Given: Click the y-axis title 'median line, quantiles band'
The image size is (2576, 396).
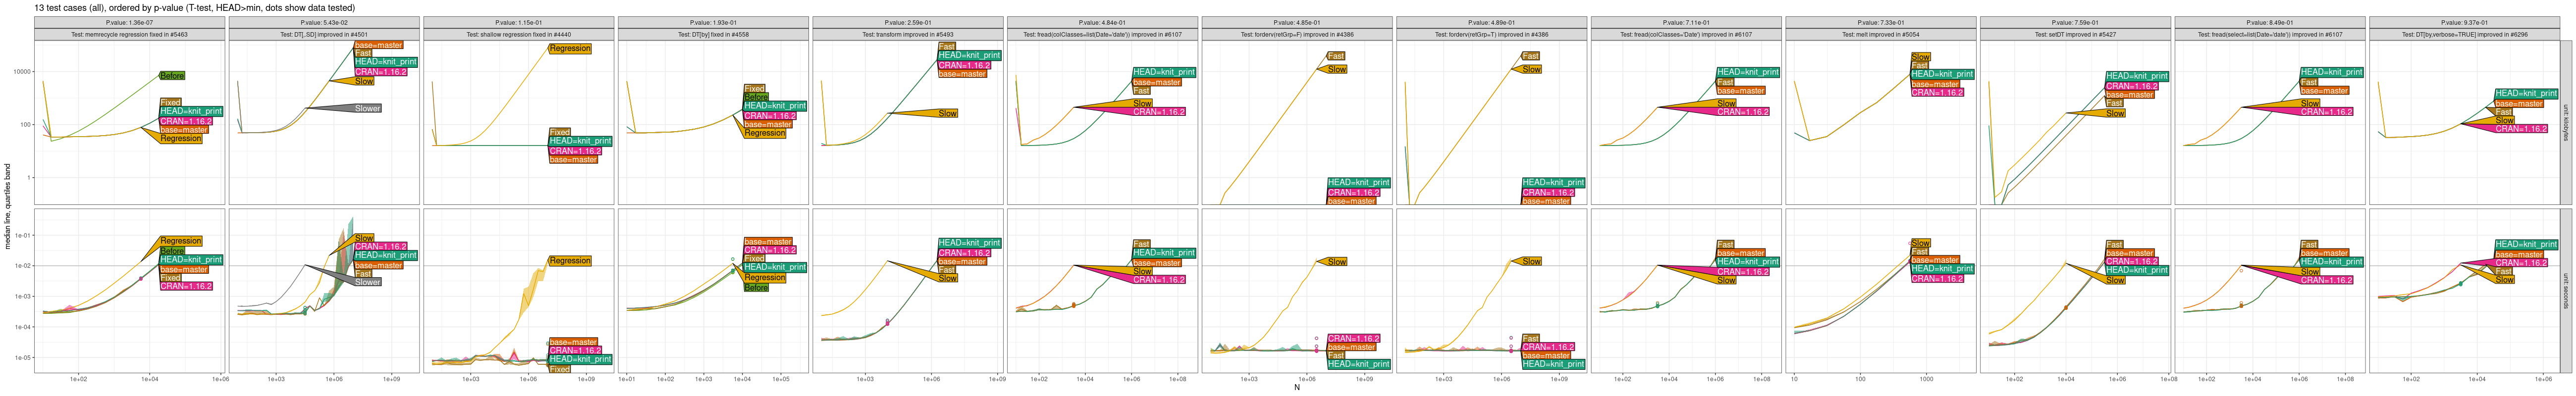Looking at the screenshot, I should [x=8, y=206].
